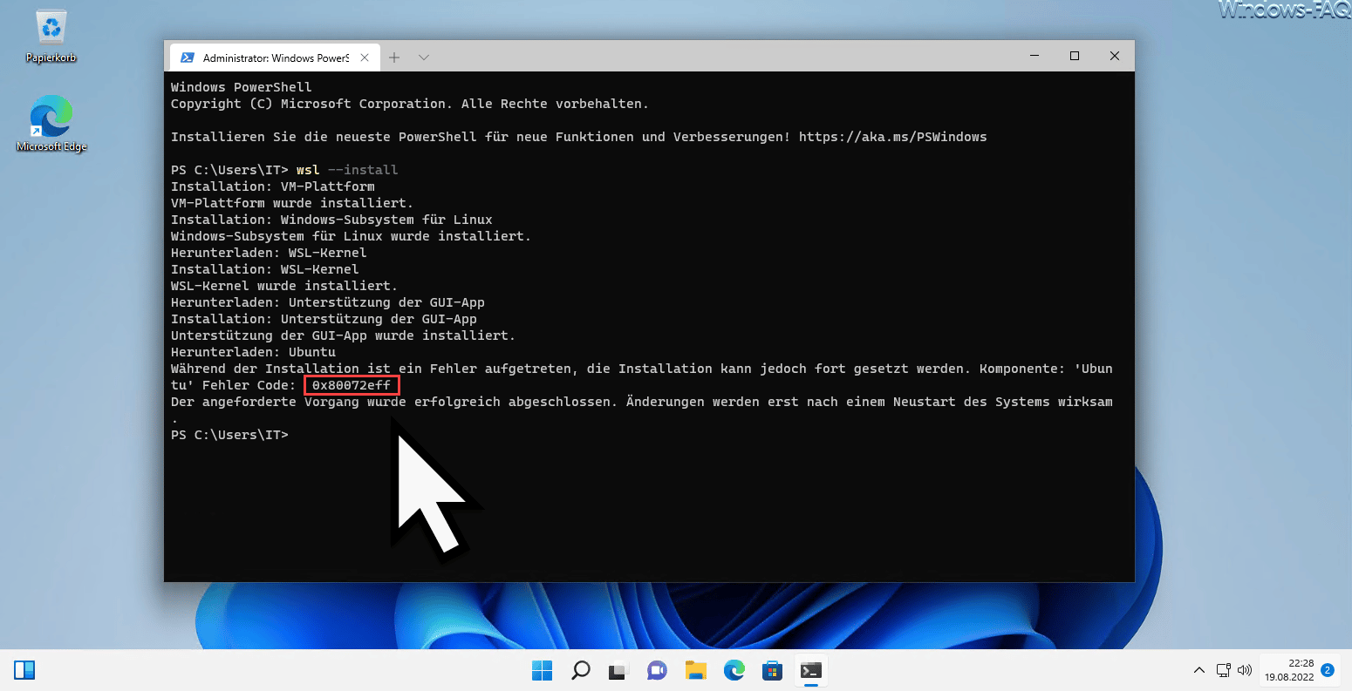Open the Papierkorb desktop icon
This screenshot has width=1352, height=691.
point(51,36)
